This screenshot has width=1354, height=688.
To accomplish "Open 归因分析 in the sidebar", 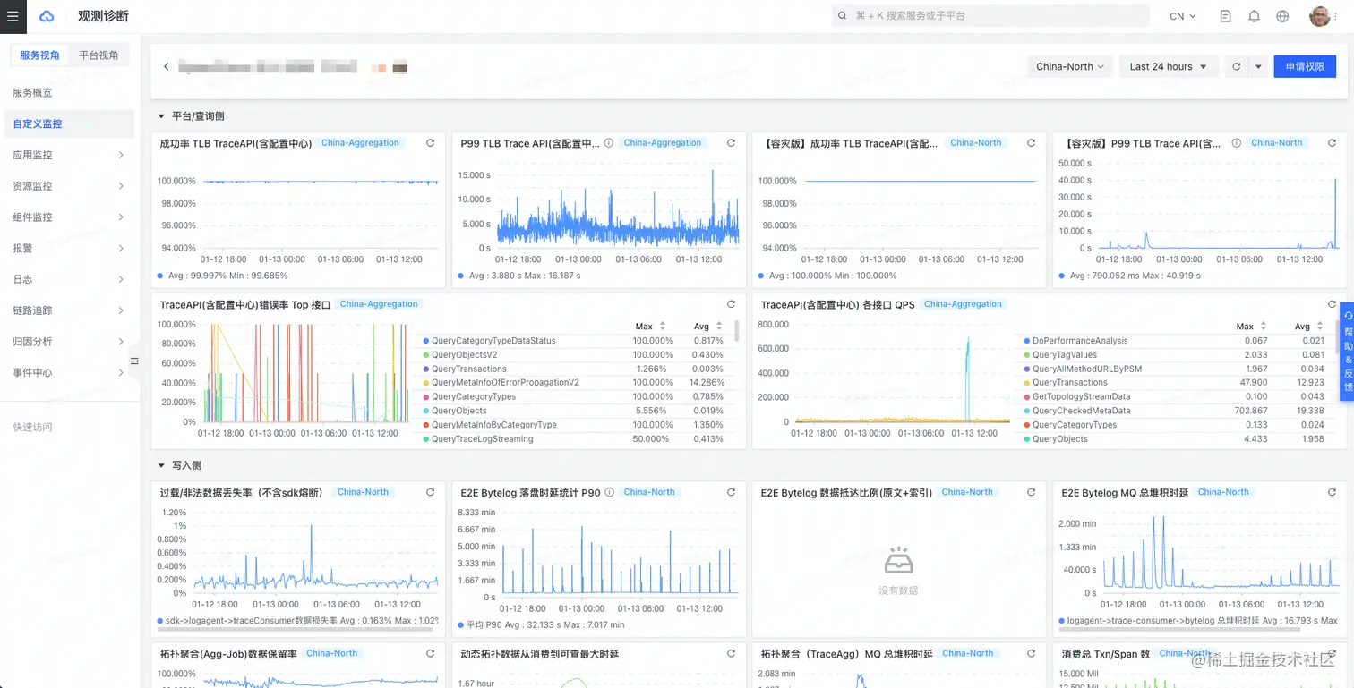I will point(70,342).
